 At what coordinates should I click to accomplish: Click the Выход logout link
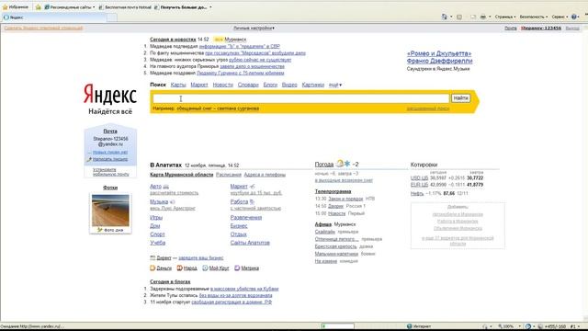pyautogui.click(x=572, y=29)
